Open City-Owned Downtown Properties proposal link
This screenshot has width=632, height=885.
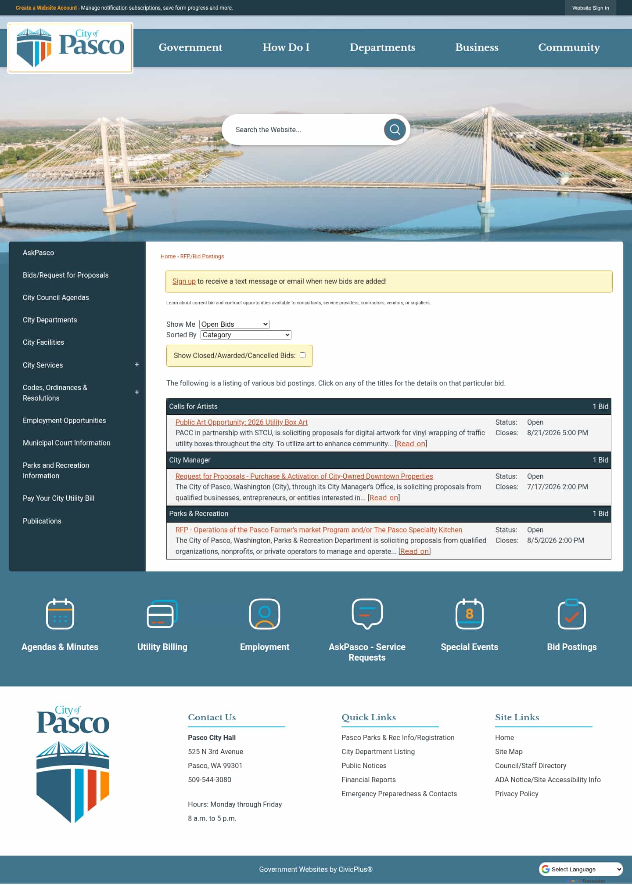click(x=304, y=476)
